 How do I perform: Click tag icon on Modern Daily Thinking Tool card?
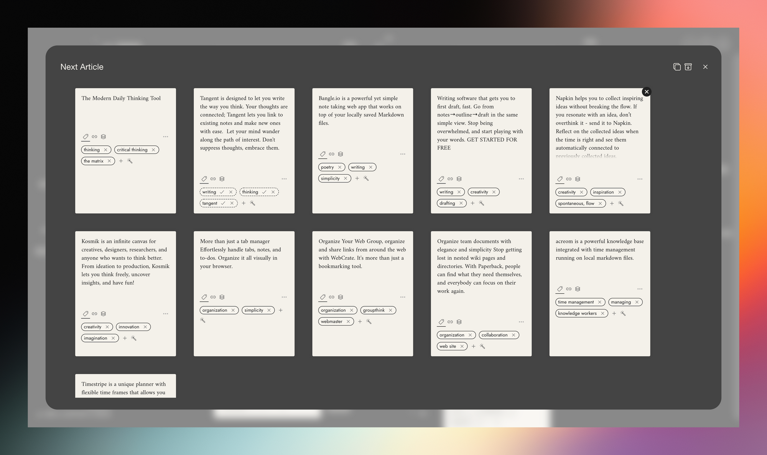tap(86, 137)
